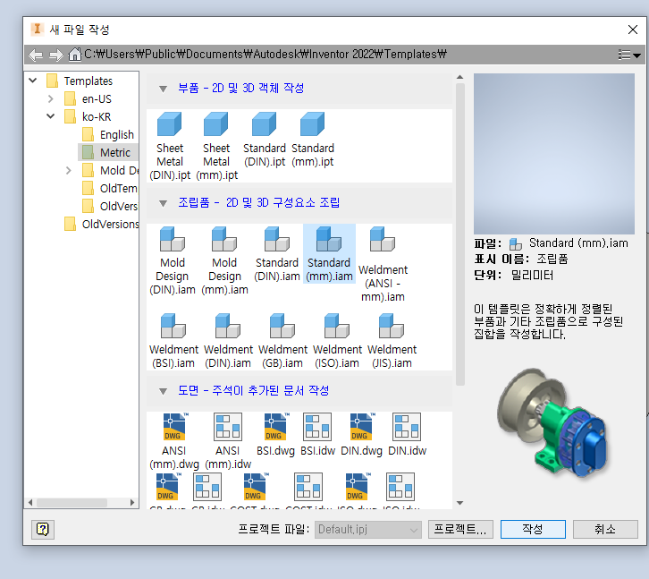Select the Weldment (ISO).iam template
Image resolution: width=649 pixels, height=579 pixels.
tap(337, 341)
